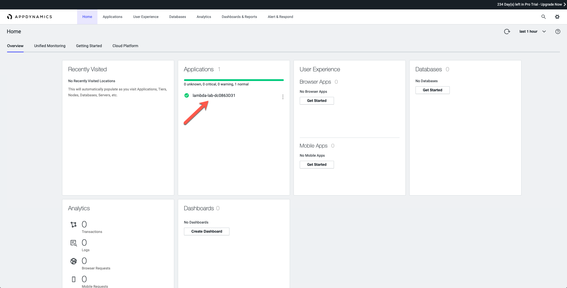This screenshot has width=567, height=288.
Task: Click Get Started under Mobile Apps
Action: 317,165
